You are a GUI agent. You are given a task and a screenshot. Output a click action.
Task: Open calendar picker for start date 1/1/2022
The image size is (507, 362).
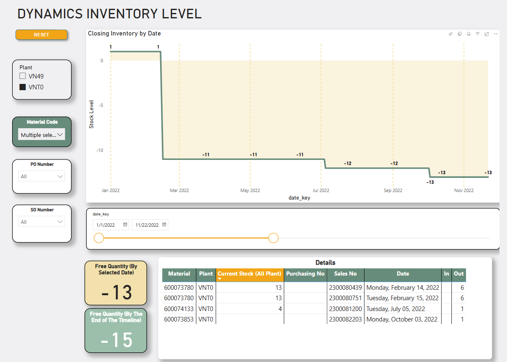[125, 225]
